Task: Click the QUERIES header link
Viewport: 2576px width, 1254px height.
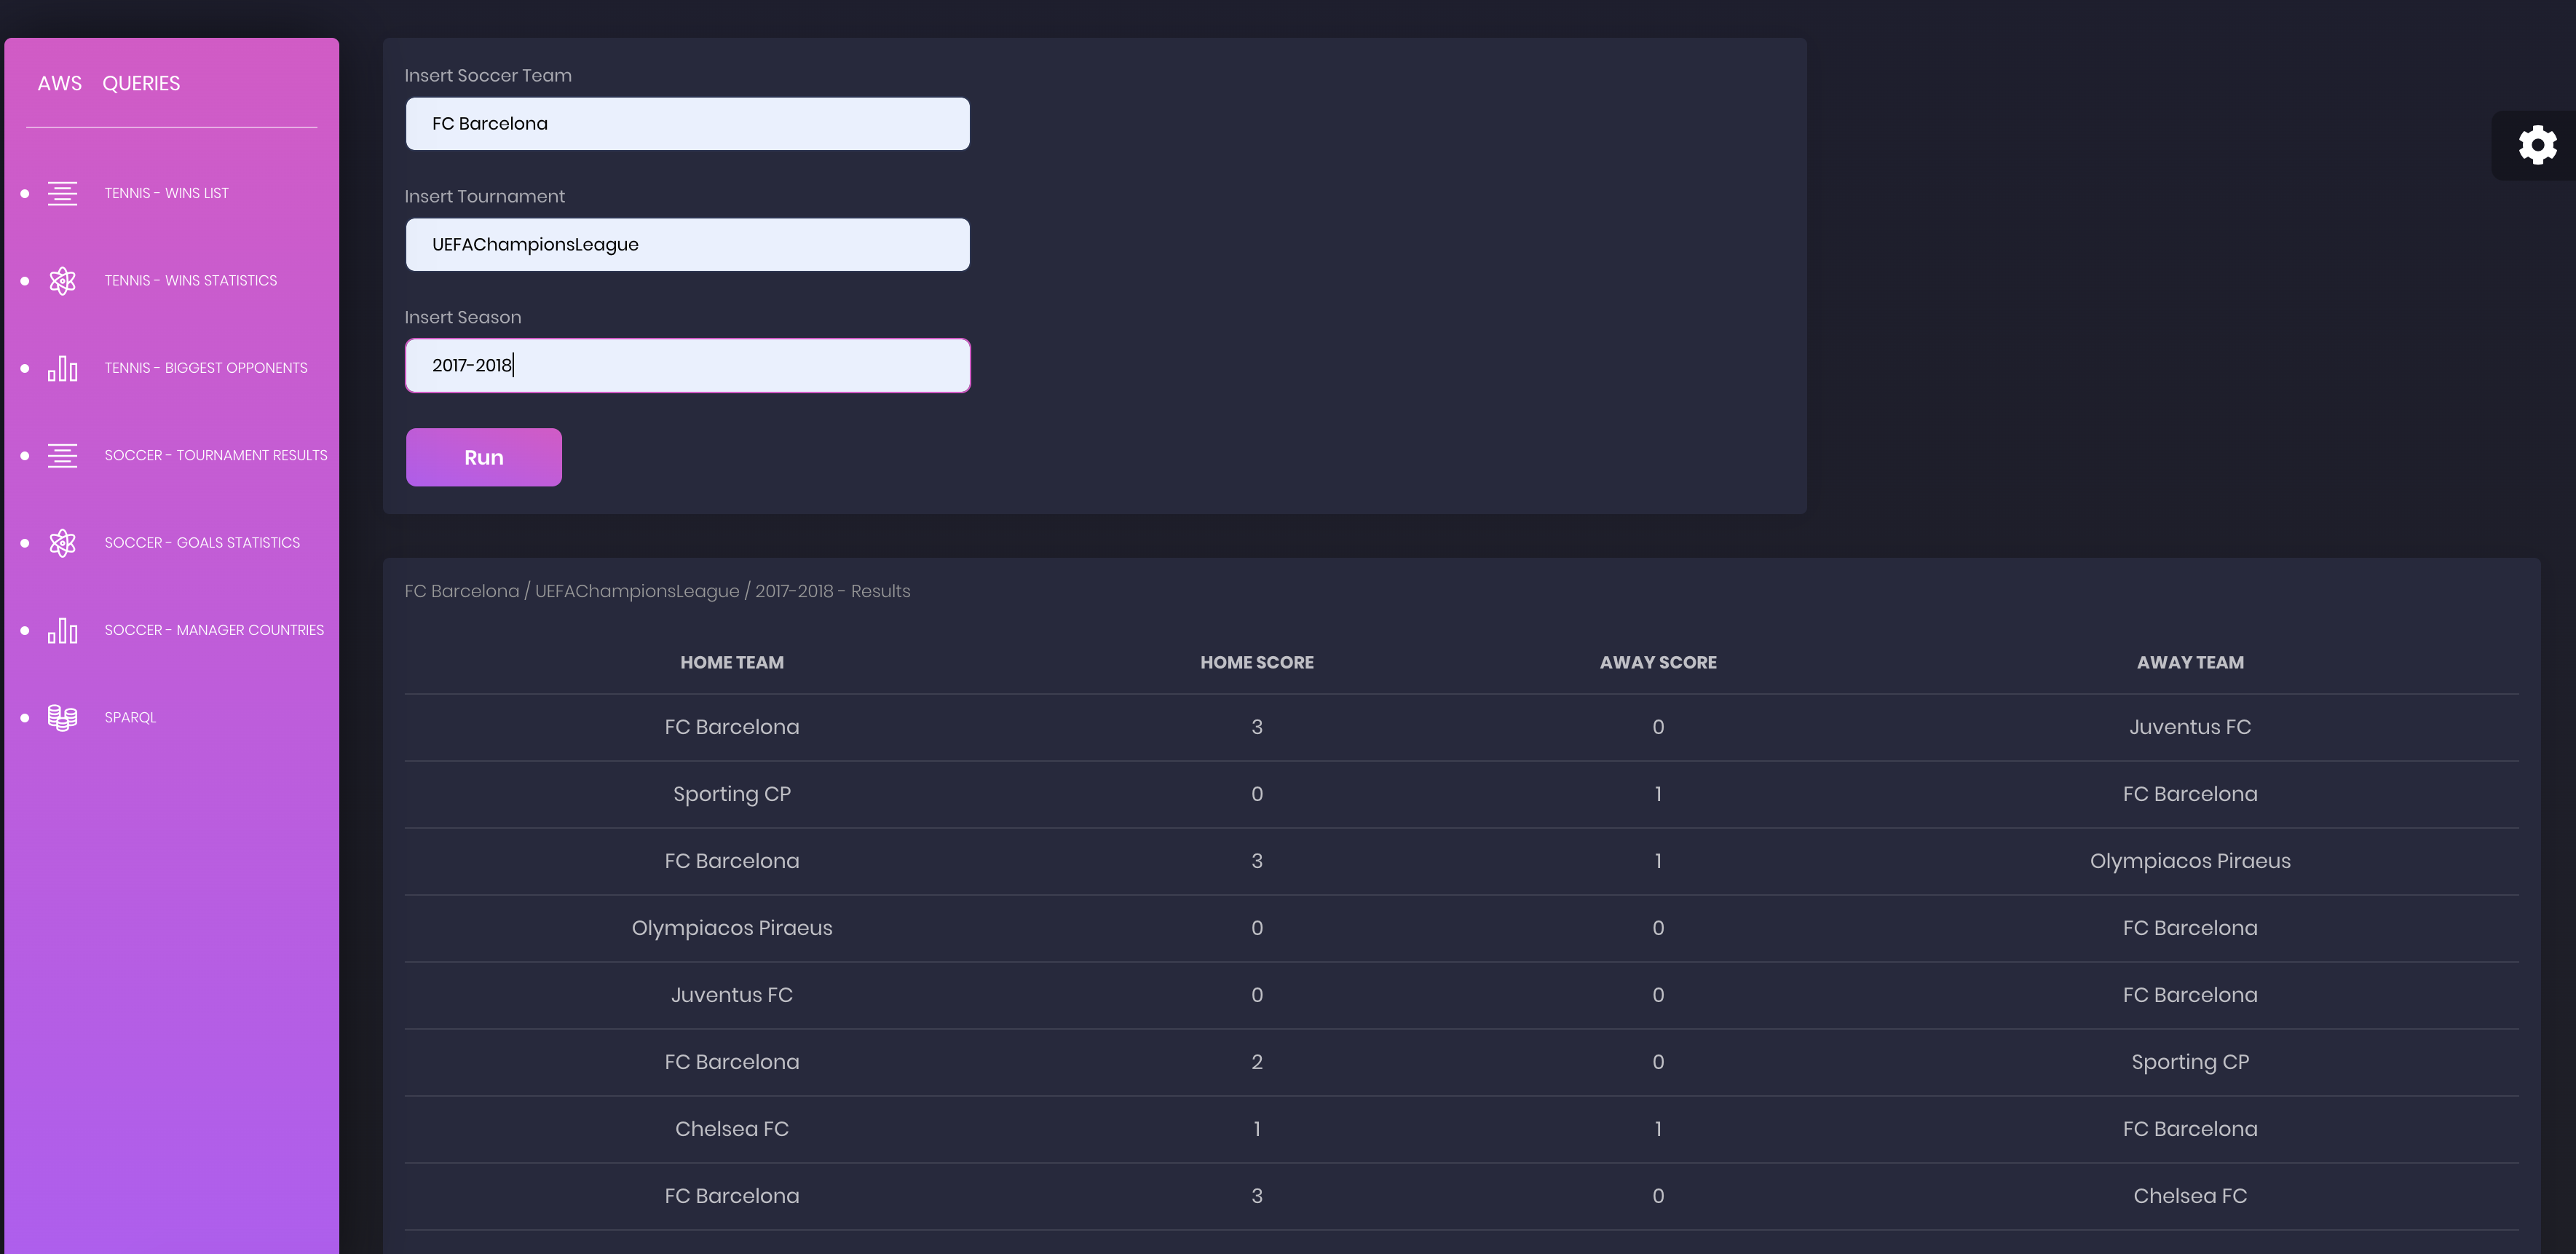Action: point(141,83)
